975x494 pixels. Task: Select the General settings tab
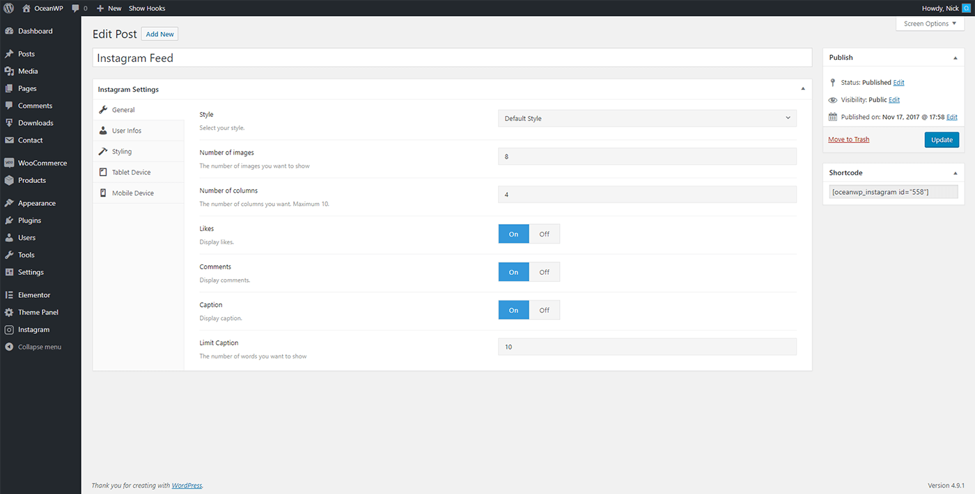(x=139, y=110)
